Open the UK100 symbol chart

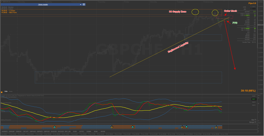[103, 131]
